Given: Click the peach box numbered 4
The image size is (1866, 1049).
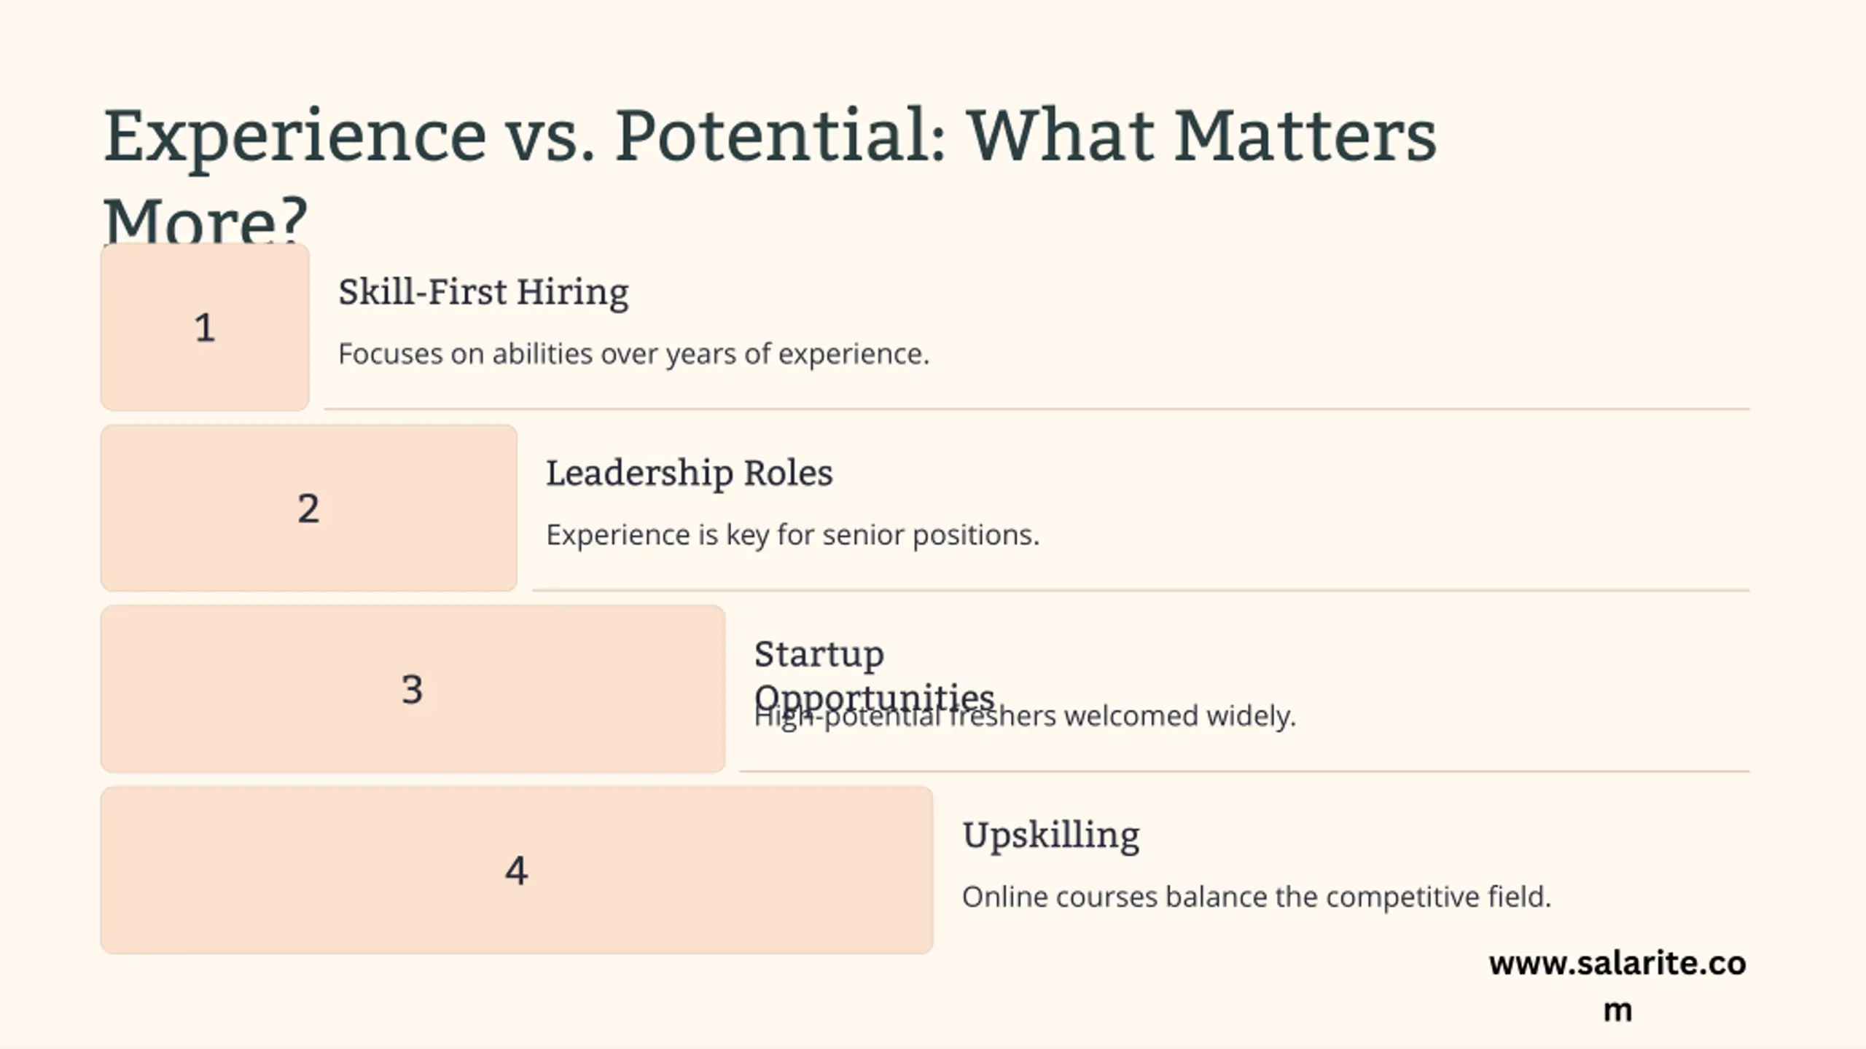Looking at the screenshot, I should tap(516, 870).
